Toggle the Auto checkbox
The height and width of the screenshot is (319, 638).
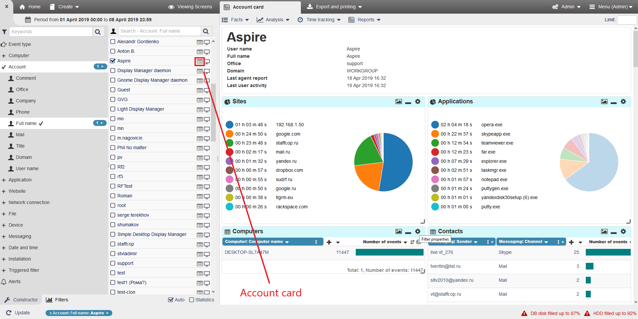171,300
